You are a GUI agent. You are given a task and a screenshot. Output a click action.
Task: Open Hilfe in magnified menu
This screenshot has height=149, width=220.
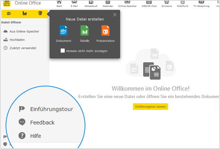30,136
